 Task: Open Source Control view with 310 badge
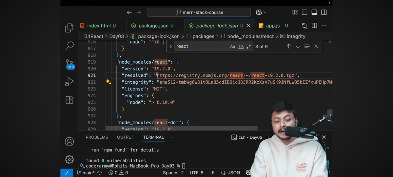(x=70, y=64)
